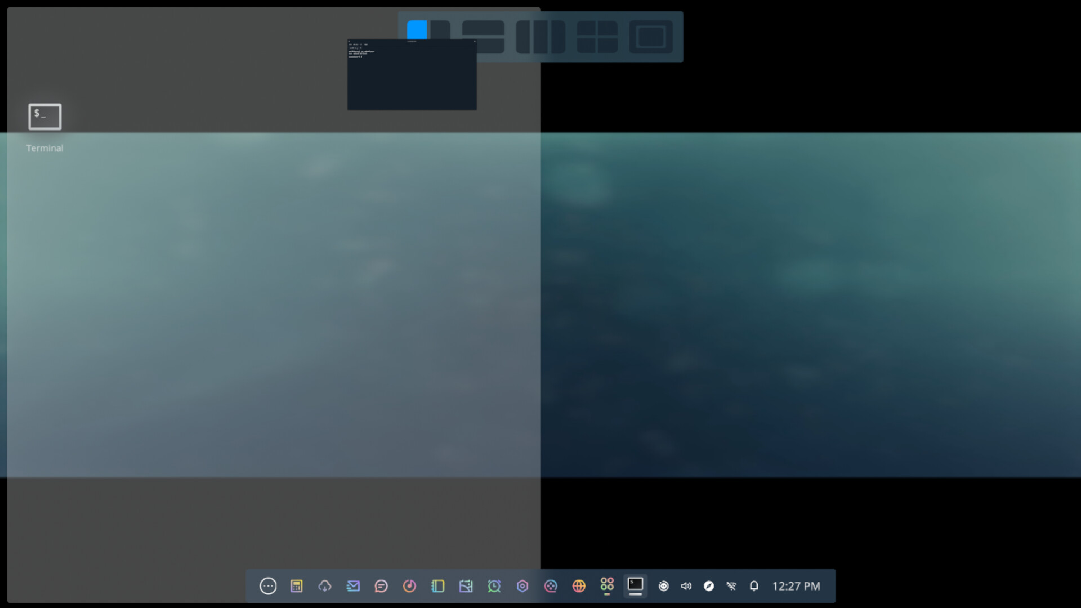This screenshot has width=1081, height=608.
Task: Open the Videos media player app
Action: (552, 585)
